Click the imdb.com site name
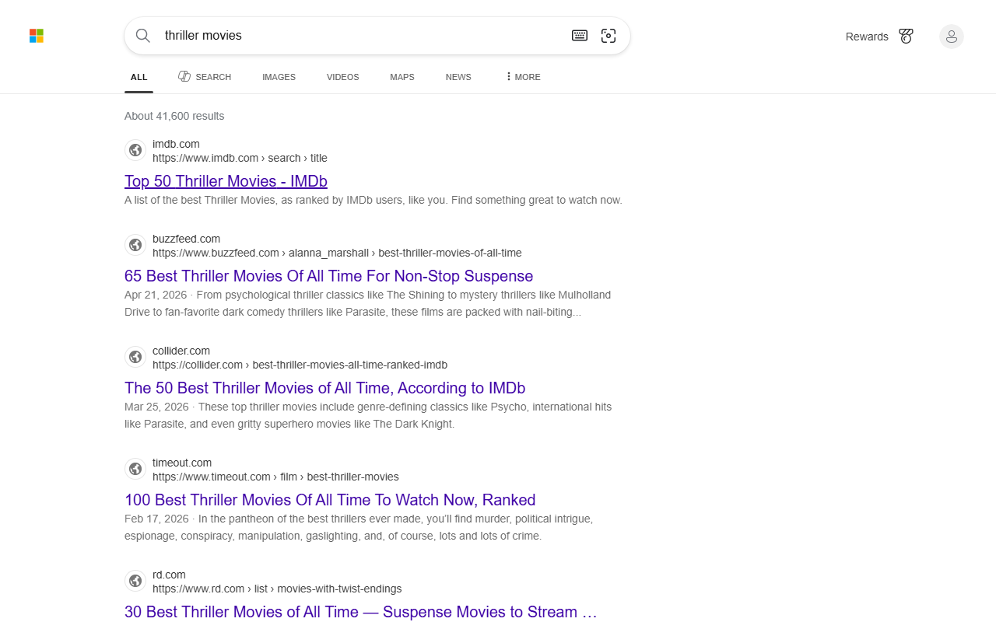The height and width of the screenshot is (622, 996). pos(176,144)
